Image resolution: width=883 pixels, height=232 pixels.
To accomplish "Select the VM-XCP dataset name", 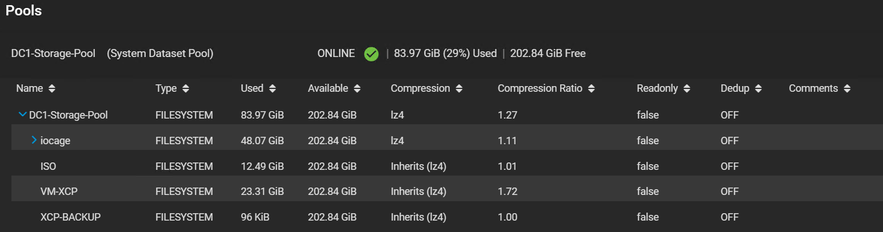I will 59,192.
